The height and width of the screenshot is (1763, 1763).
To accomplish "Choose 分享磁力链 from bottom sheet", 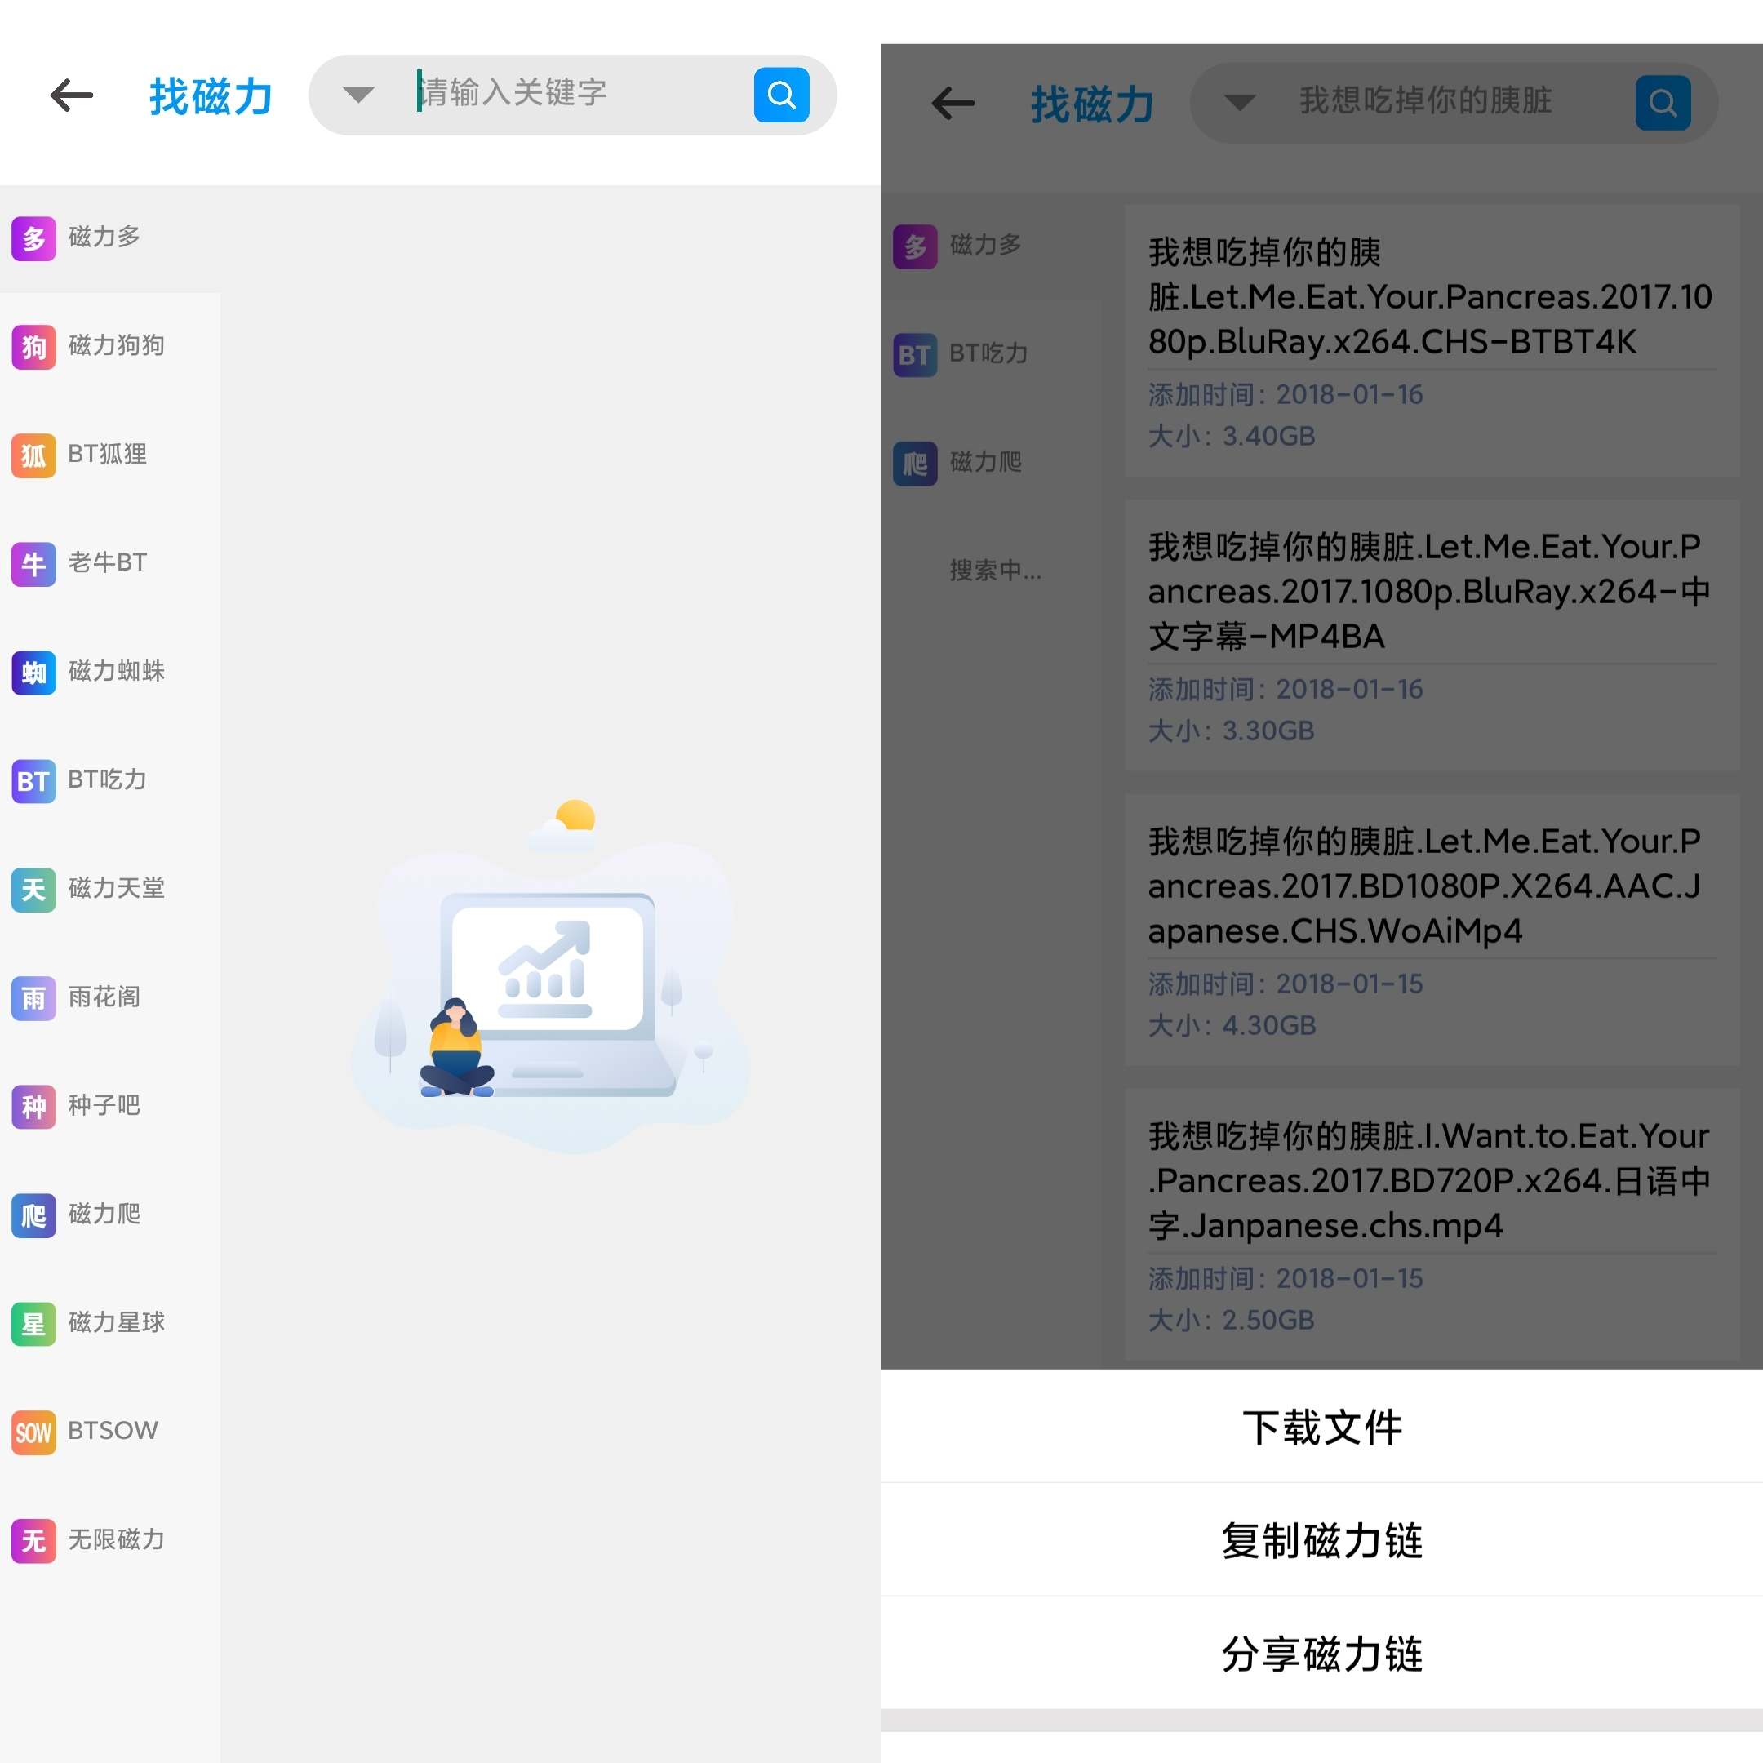I will [x=1322, y=1654].
